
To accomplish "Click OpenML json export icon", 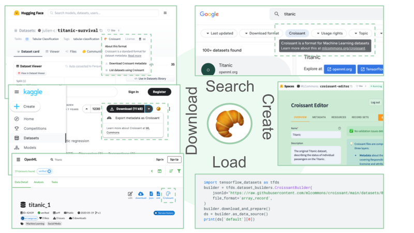I will point(151,195).
